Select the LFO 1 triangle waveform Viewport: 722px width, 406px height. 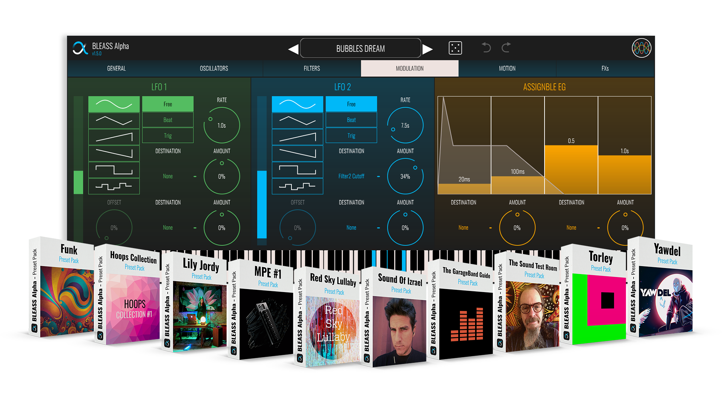click(114, 121)
